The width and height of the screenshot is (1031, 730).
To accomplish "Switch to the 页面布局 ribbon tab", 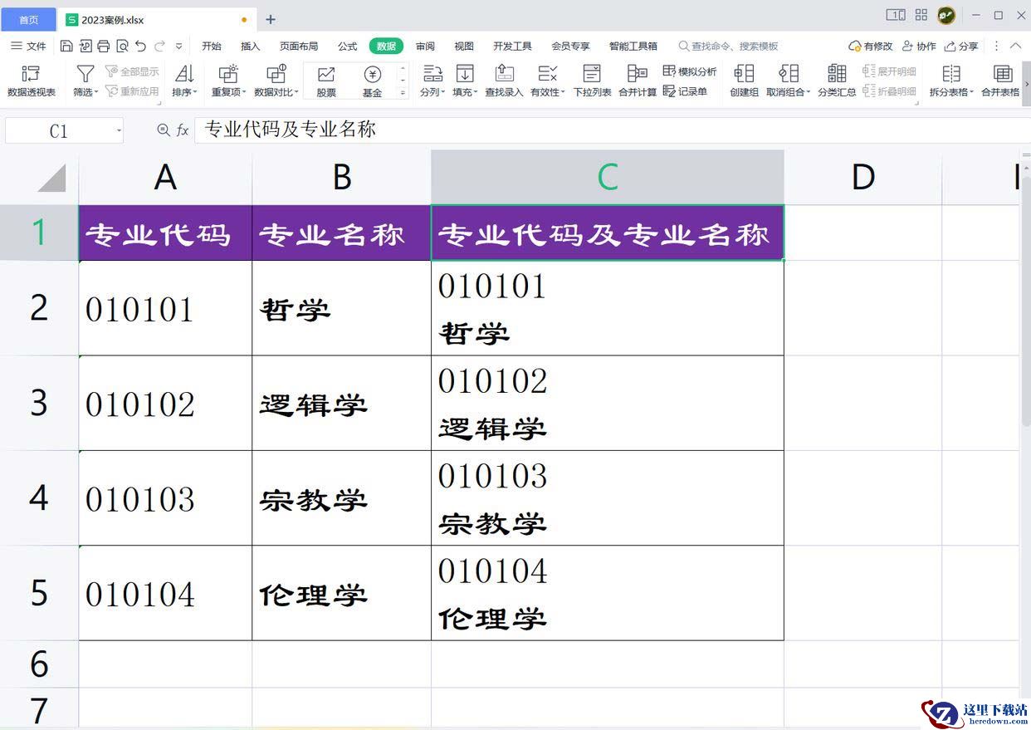I will pyautogui.click(x=299, y=47).
